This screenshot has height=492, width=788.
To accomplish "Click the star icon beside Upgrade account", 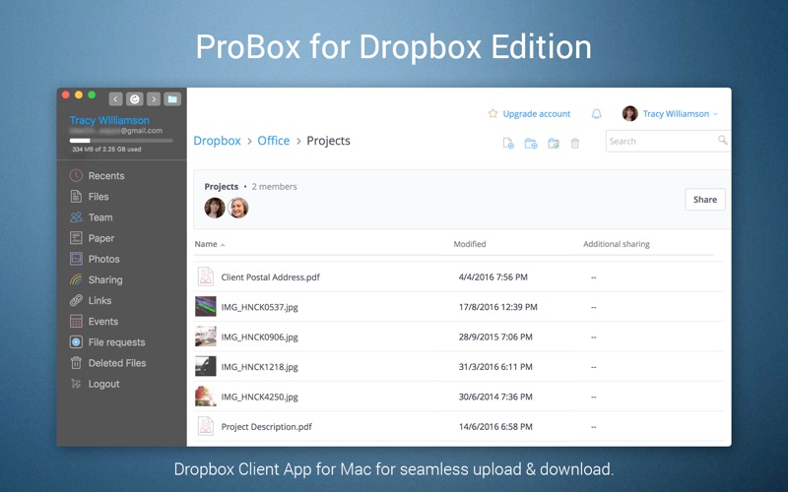I will point(493,113).
